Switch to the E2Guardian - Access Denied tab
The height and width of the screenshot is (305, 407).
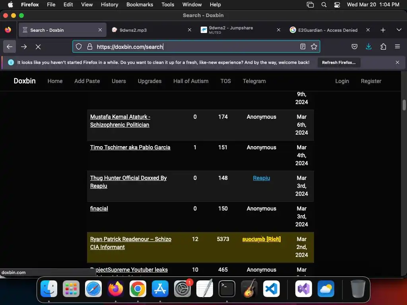click(330, 30)
